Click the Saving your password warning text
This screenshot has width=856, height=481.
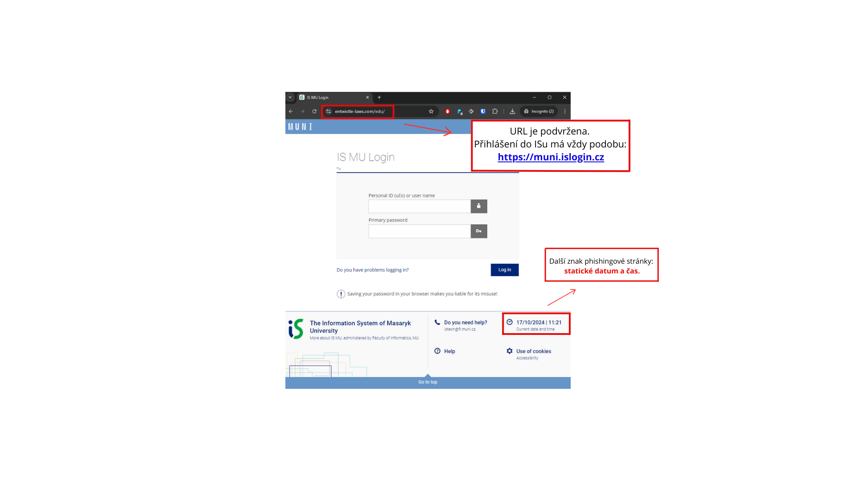422,294
